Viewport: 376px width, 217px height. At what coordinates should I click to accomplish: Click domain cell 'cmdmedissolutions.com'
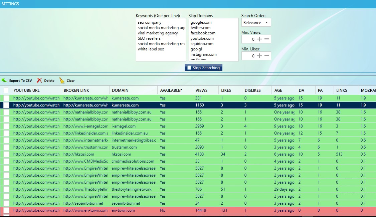click(x=133, y=161)
